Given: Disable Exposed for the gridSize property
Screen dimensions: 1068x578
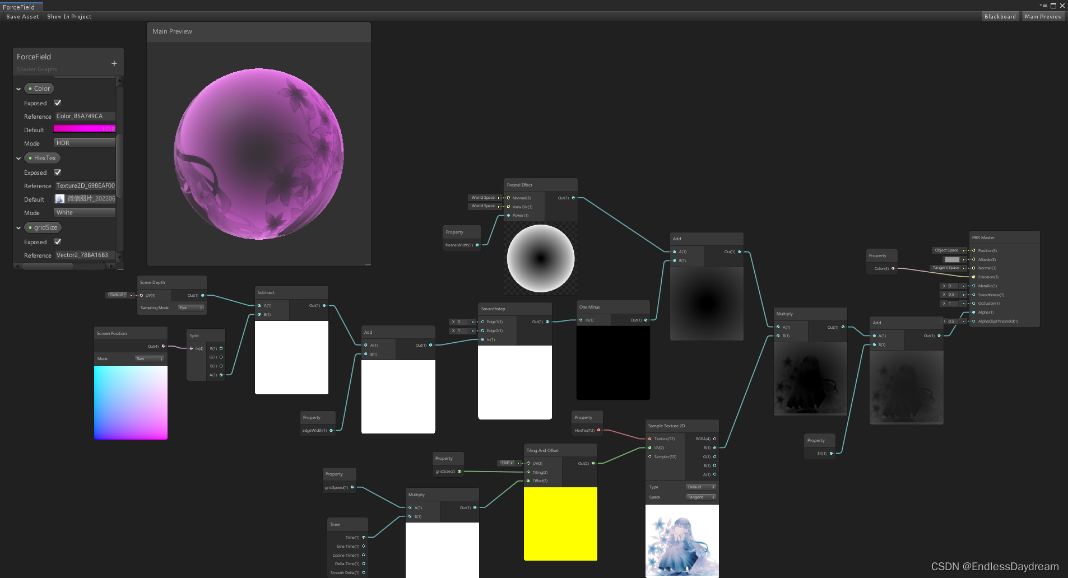Looking at the screenshot, I should (57, 241).
